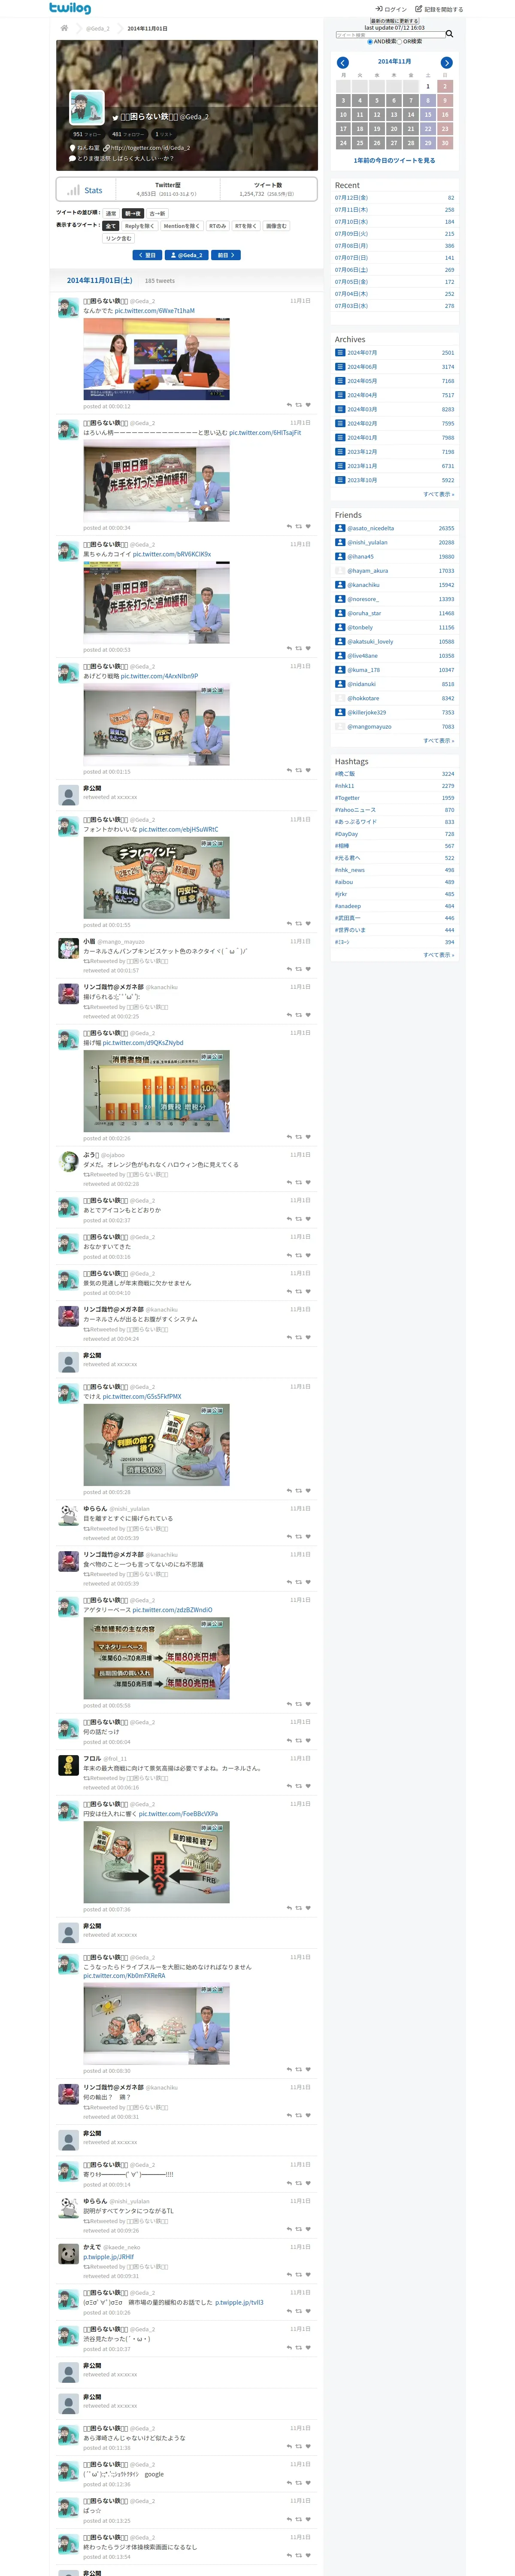This screenshot has height=2576, width=515.
Task: Set tweet order to 速度
Action: coord(111,213)
